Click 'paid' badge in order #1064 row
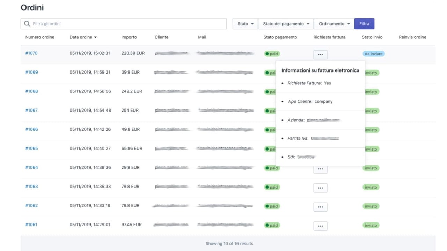 [x=272, y=168]
